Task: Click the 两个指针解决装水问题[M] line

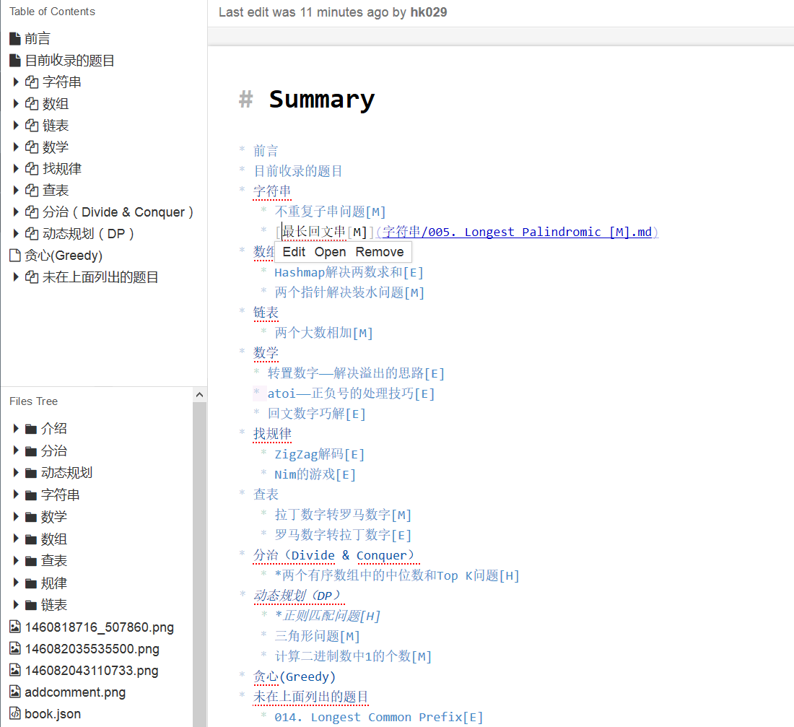Action: 349,292
